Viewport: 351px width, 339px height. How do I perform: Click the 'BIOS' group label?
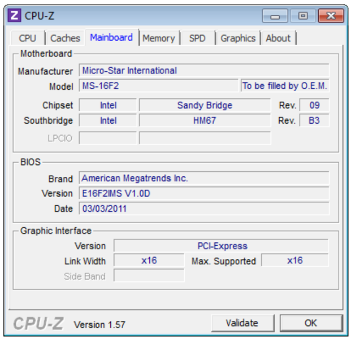click(x=31, y=162)
